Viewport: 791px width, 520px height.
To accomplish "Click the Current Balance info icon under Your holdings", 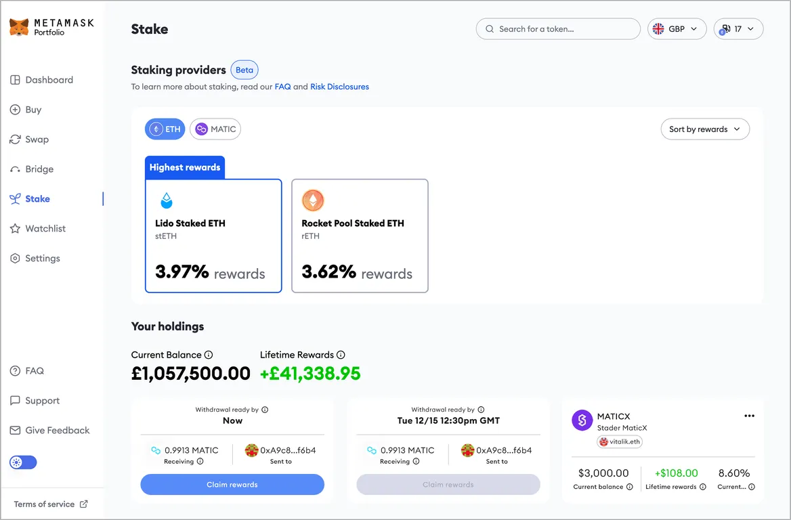I will [209, 355].
